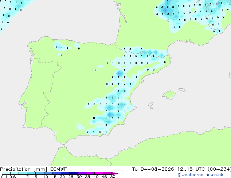Click the date 'Tu 04-08-2026'
231x178 pixels.
tap(153, 169)
